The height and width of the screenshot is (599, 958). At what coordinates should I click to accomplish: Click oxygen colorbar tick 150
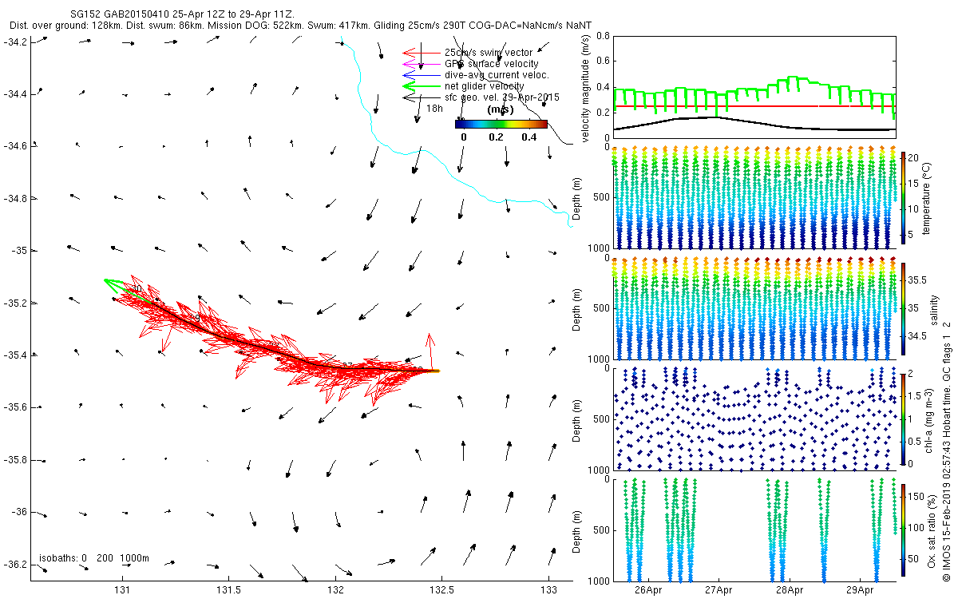tap(917, 497)
